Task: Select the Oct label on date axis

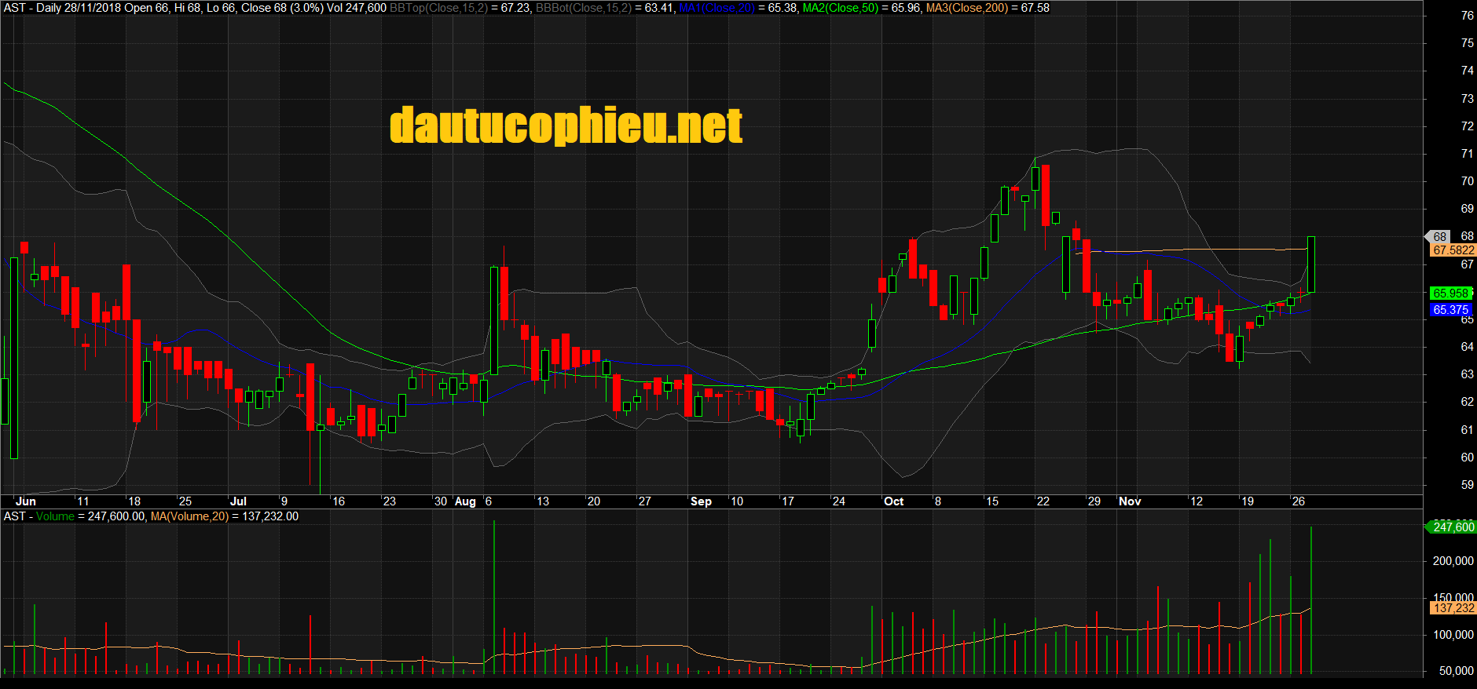Action: [893, 501]
